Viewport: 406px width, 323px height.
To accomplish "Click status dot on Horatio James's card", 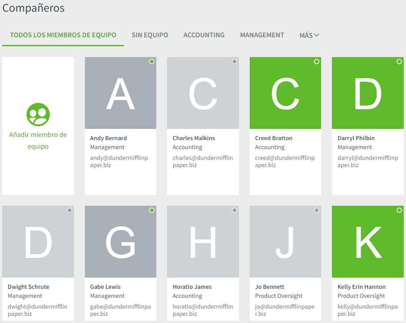I will tap(234, 210).
